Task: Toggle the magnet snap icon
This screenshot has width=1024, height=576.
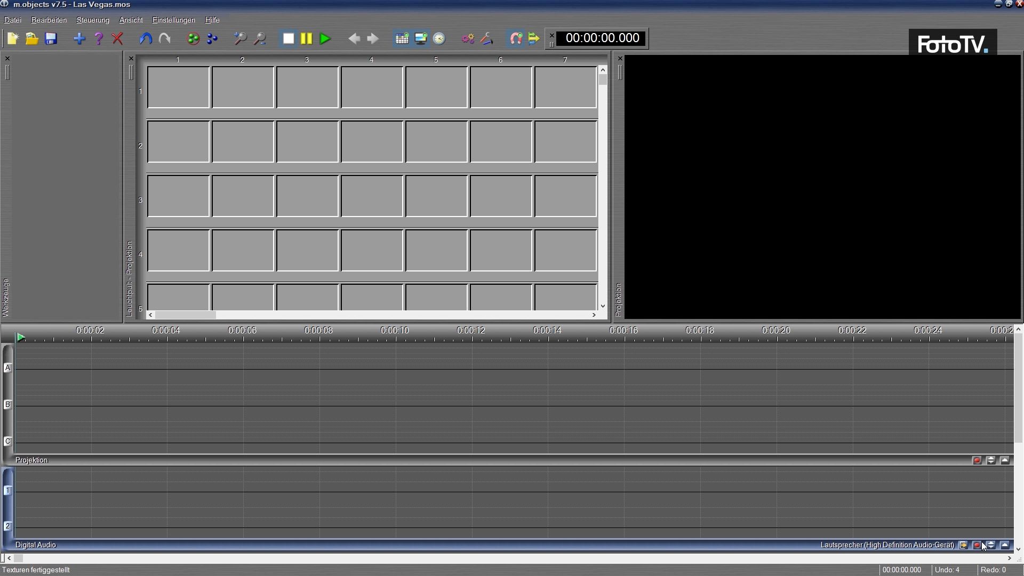Action: point(516,38)
